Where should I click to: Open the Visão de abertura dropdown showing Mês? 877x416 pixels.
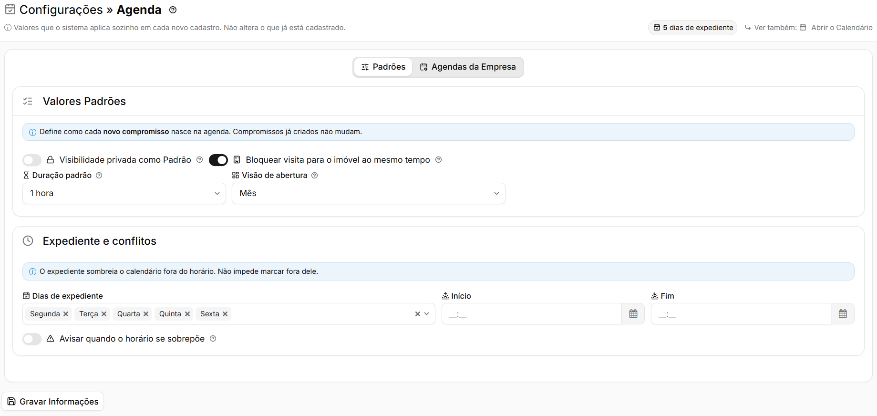(369, 193)
